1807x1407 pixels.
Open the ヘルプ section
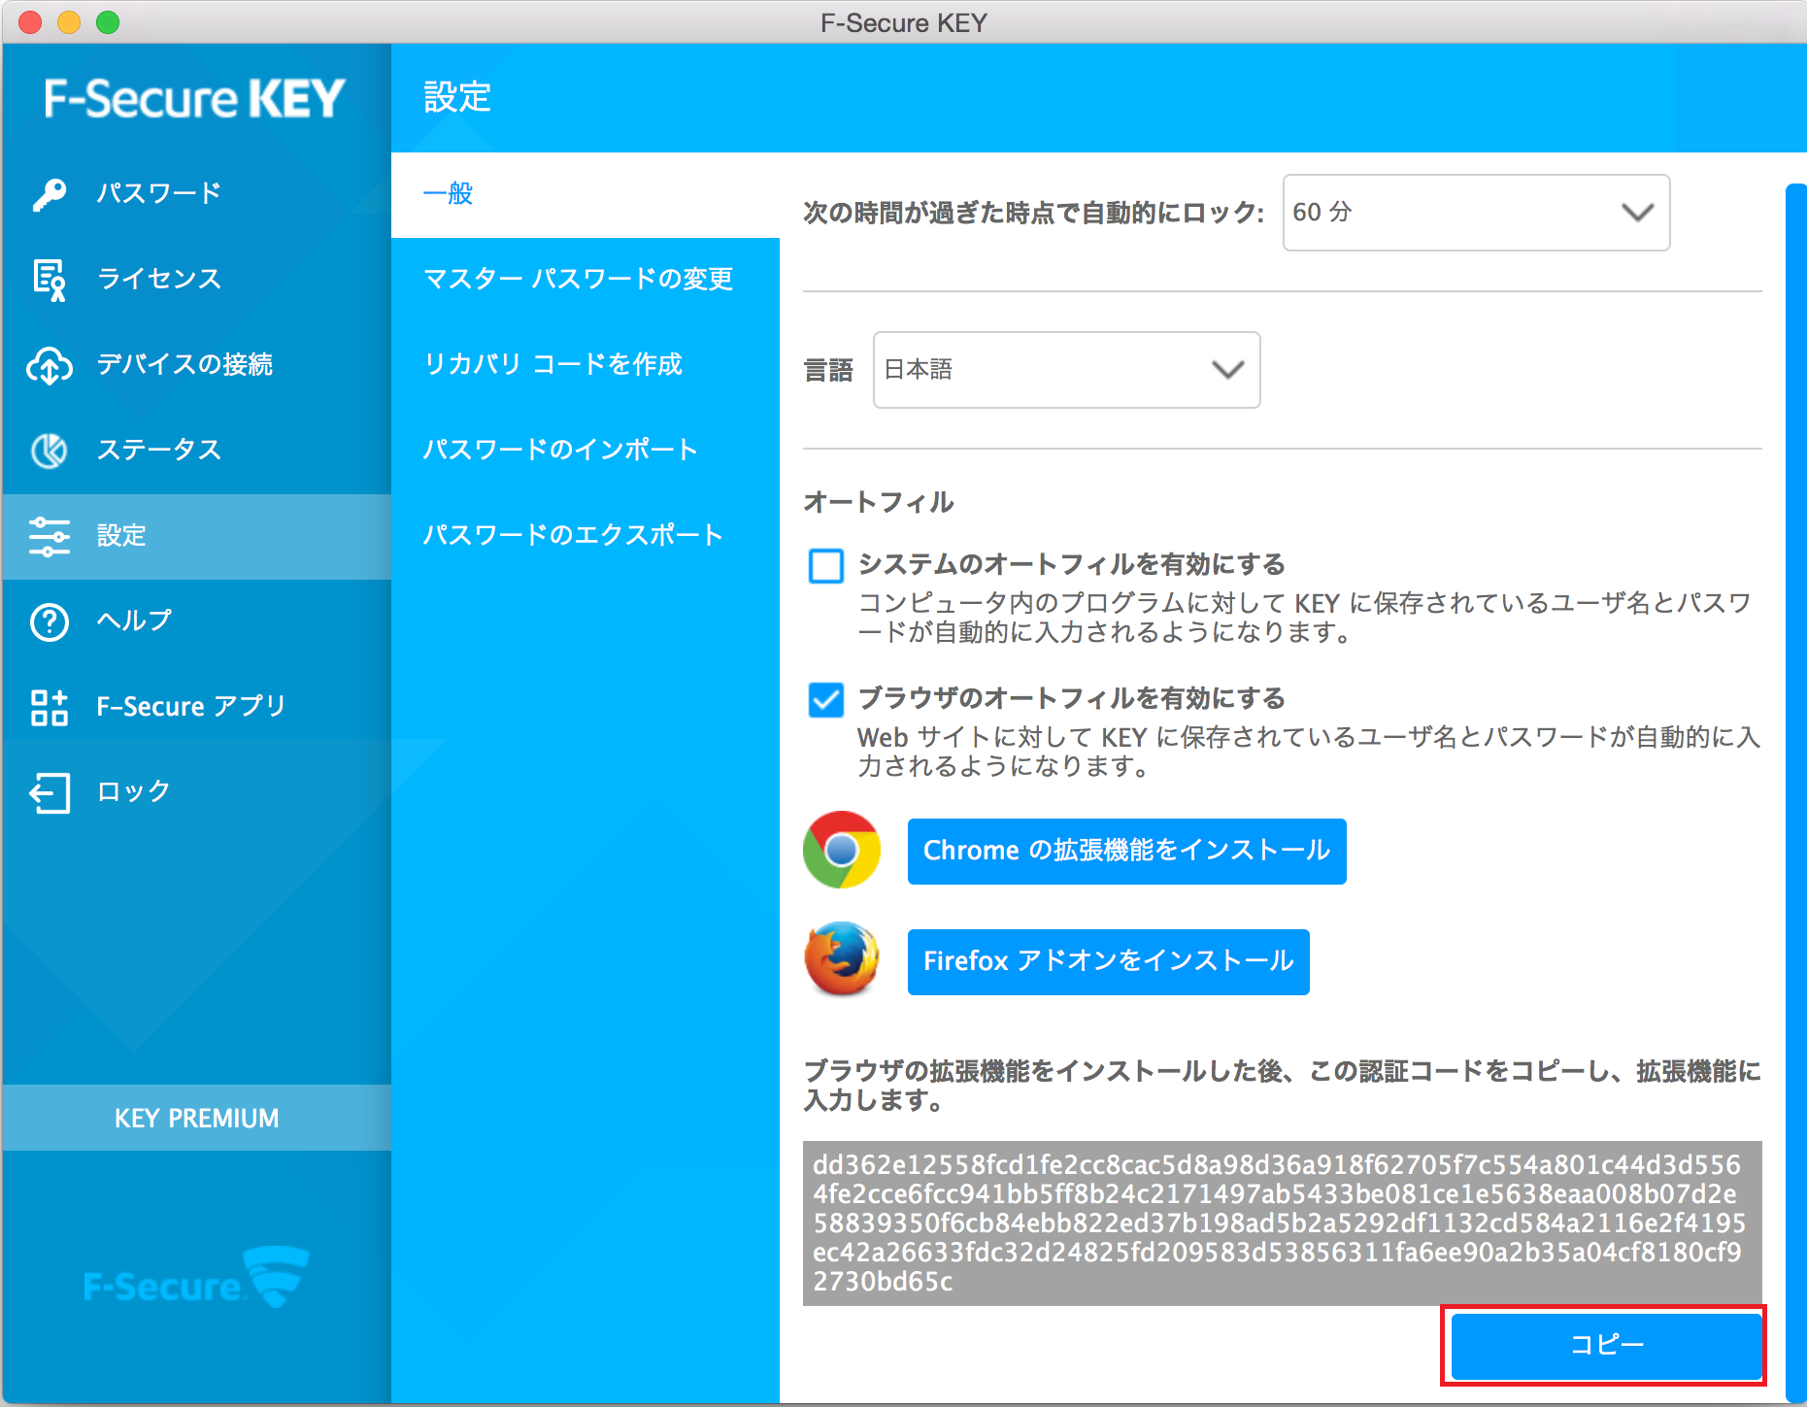click(197, 621)
